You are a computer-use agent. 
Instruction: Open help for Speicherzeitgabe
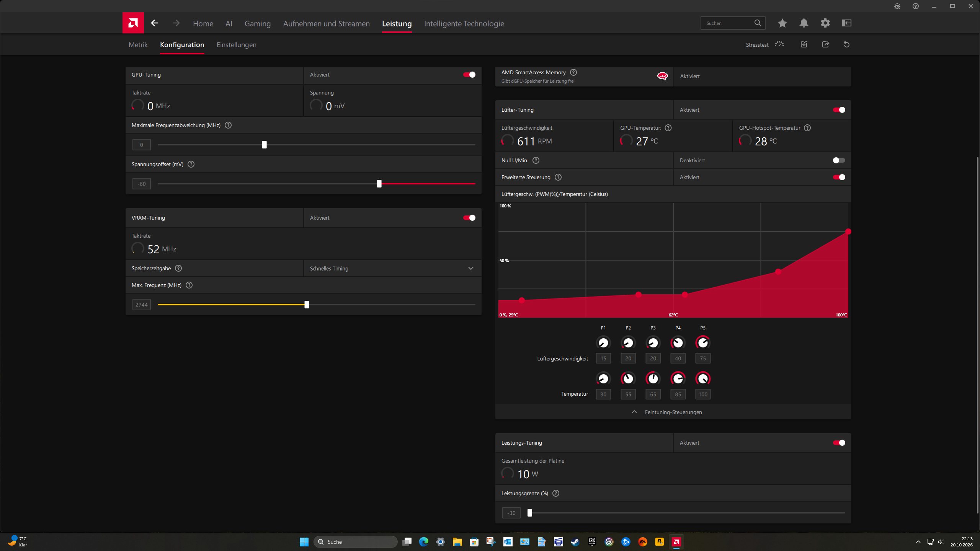coord(178,268)
